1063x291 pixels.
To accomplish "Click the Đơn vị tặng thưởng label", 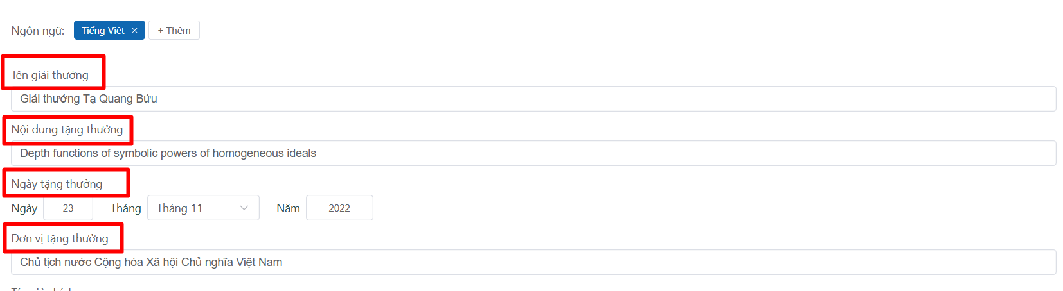I will tap(60, 238).
